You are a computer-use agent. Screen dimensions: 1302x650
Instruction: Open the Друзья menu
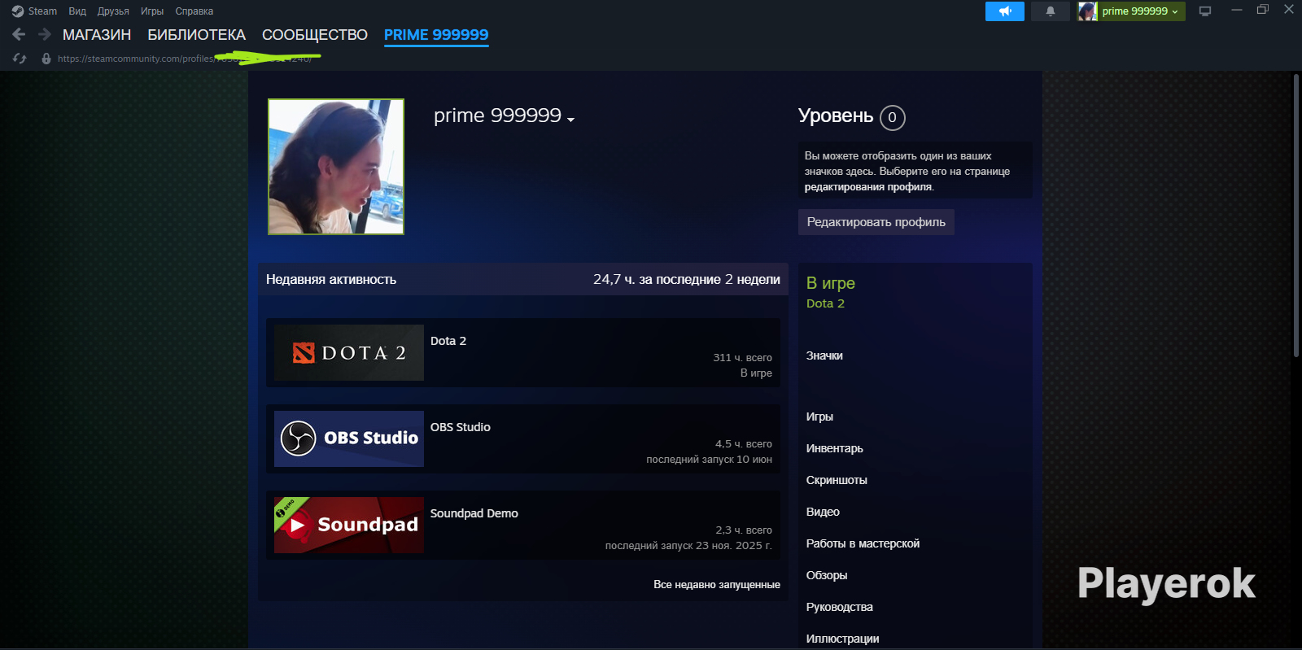(113, 11)
